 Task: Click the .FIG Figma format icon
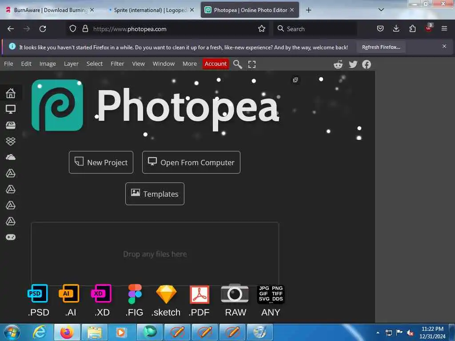(x=135, y=294)
